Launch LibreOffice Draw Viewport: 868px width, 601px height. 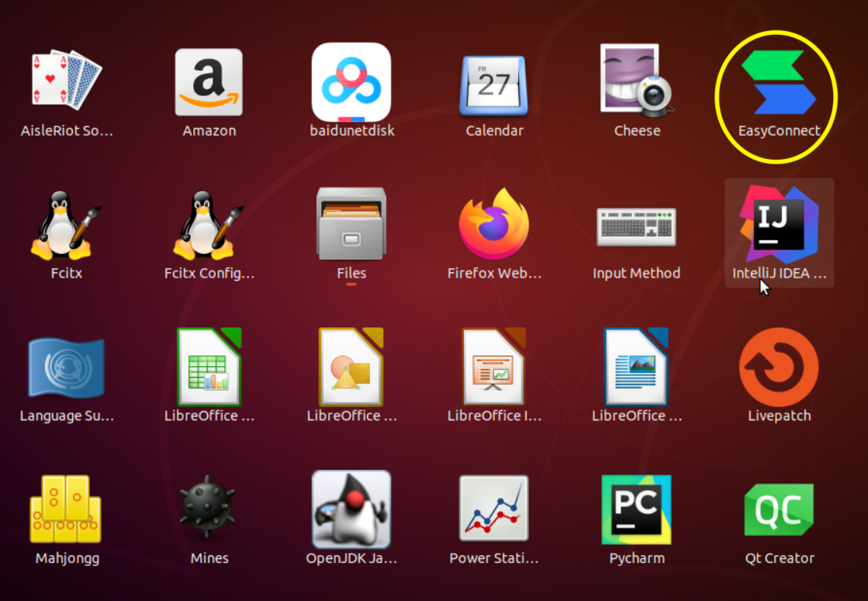pyautogui.click(x=351, y=366)
